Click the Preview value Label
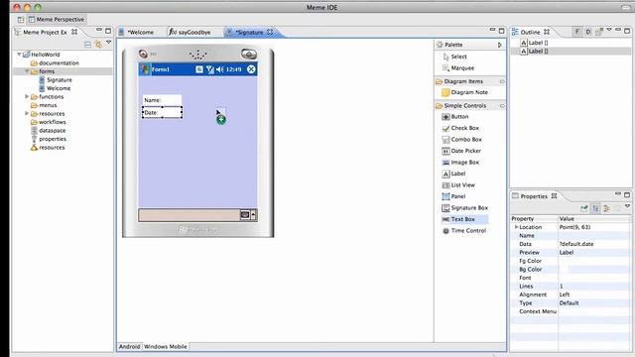The width and height of the screenshot is (635, 357). (594, 253)
